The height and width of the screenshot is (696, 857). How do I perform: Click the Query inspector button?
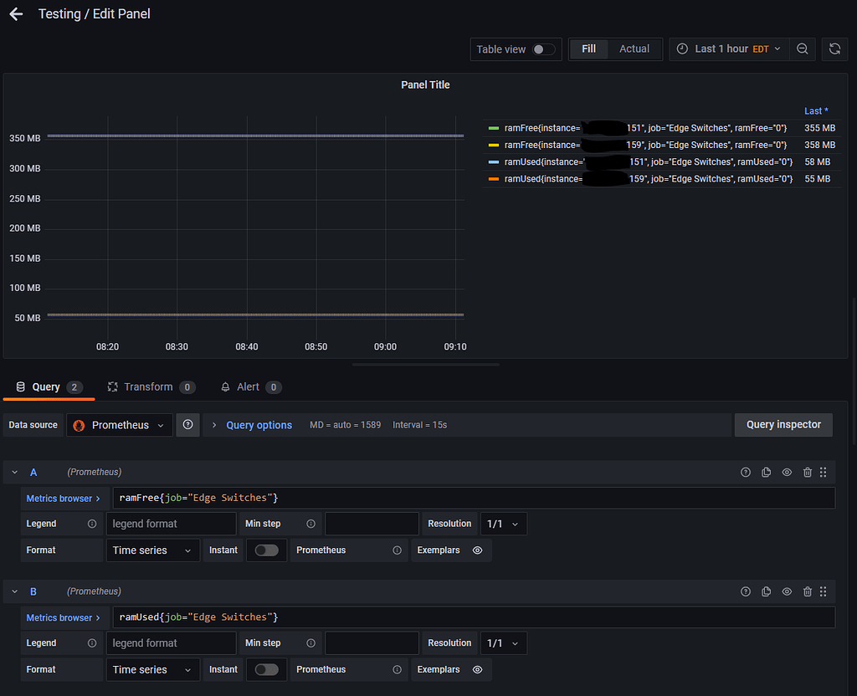coord(783,425)
